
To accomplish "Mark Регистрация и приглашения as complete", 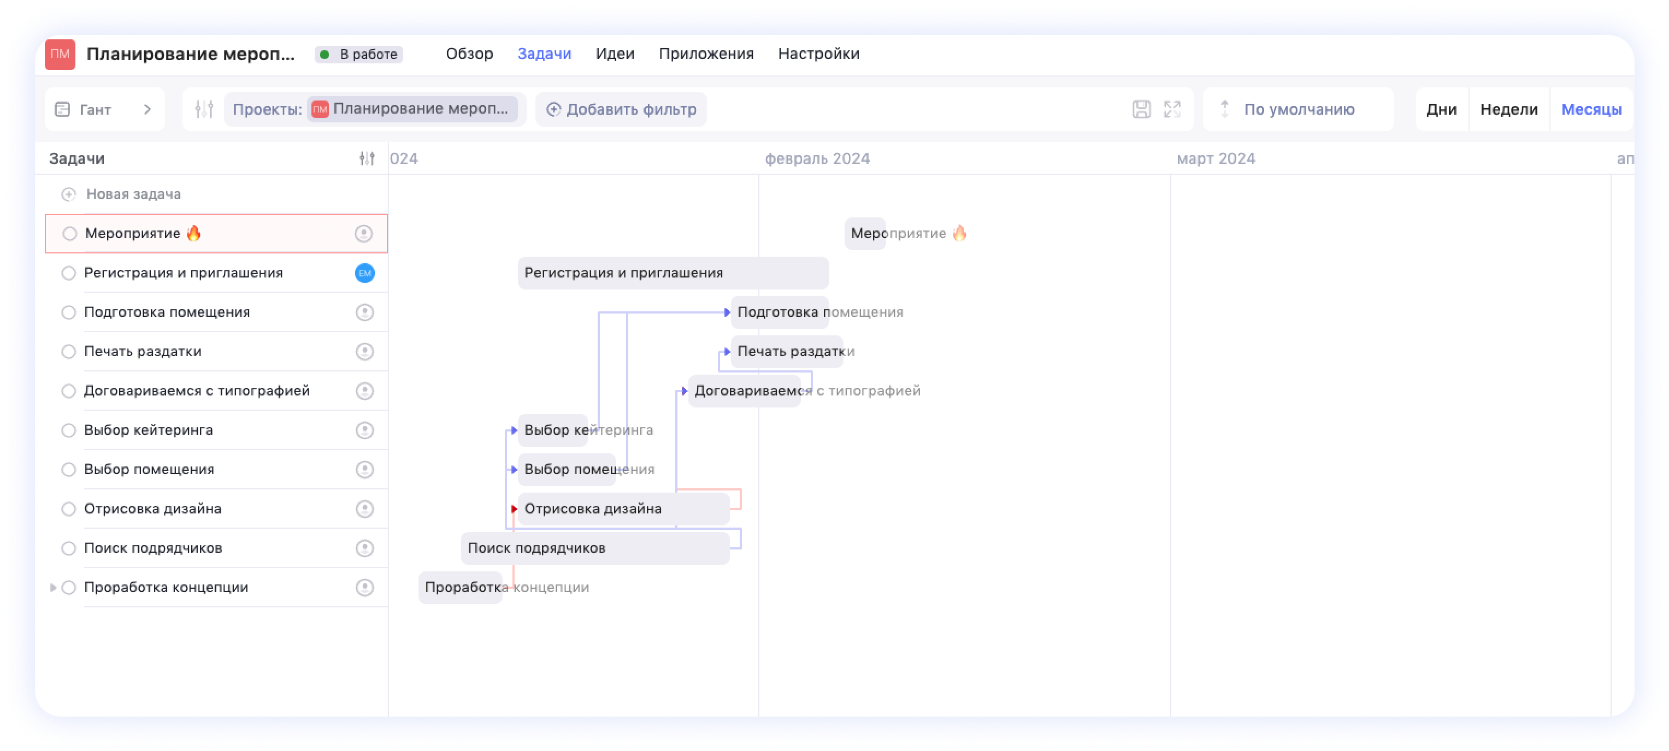I will (x=69, y=273).
